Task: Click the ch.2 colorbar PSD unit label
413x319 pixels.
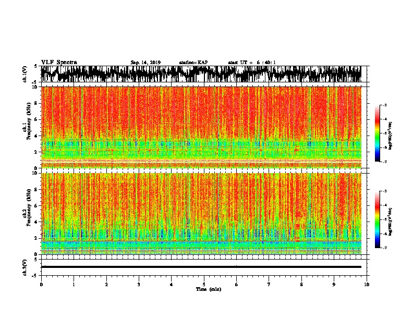Action: coord(391,222)
